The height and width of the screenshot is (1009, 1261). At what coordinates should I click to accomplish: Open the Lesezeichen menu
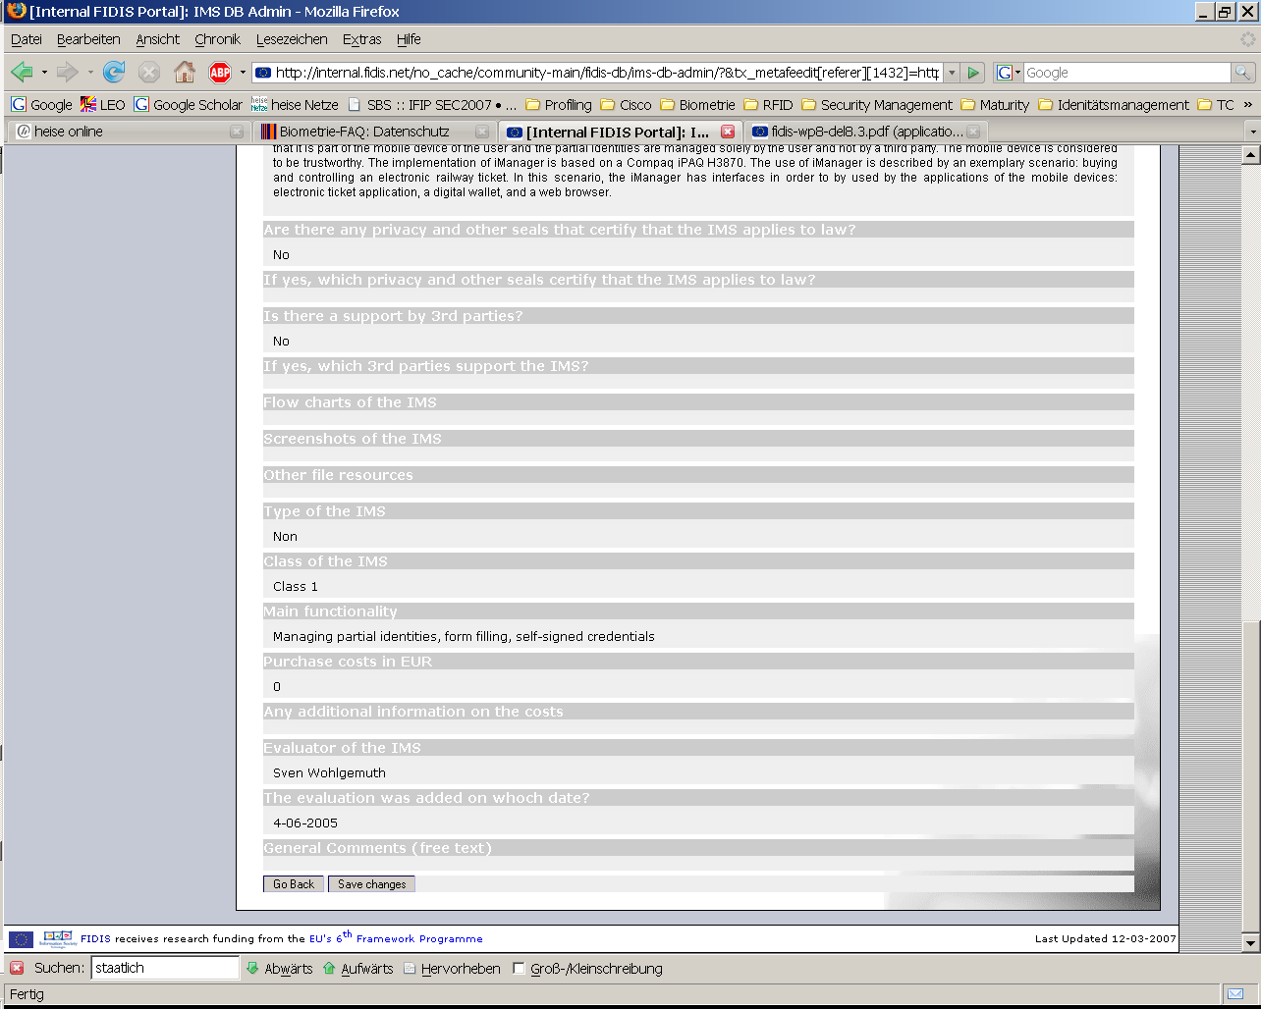click(292, 39)
